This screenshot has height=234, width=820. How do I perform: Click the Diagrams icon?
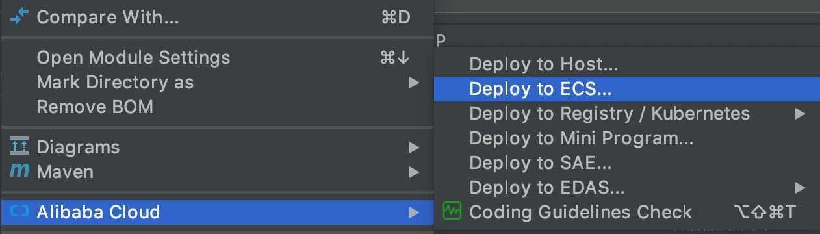19,147
